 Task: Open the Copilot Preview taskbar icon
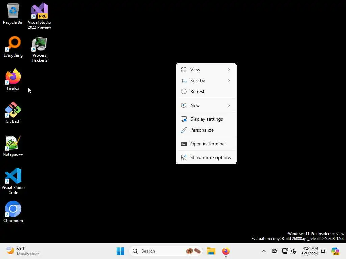coord(335,251)
